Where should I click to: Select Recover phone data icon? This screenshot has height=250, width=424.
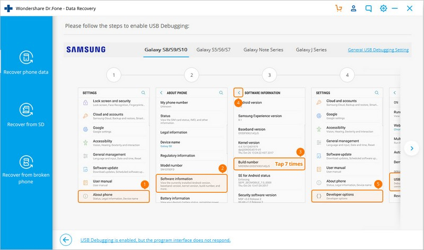tap(26, 57)
